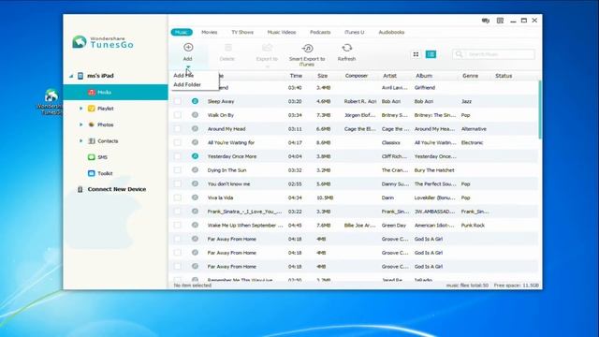Click the Add toolbar icon
The height and width of the screenshot is (337, 599).
(x=188, y=48)
